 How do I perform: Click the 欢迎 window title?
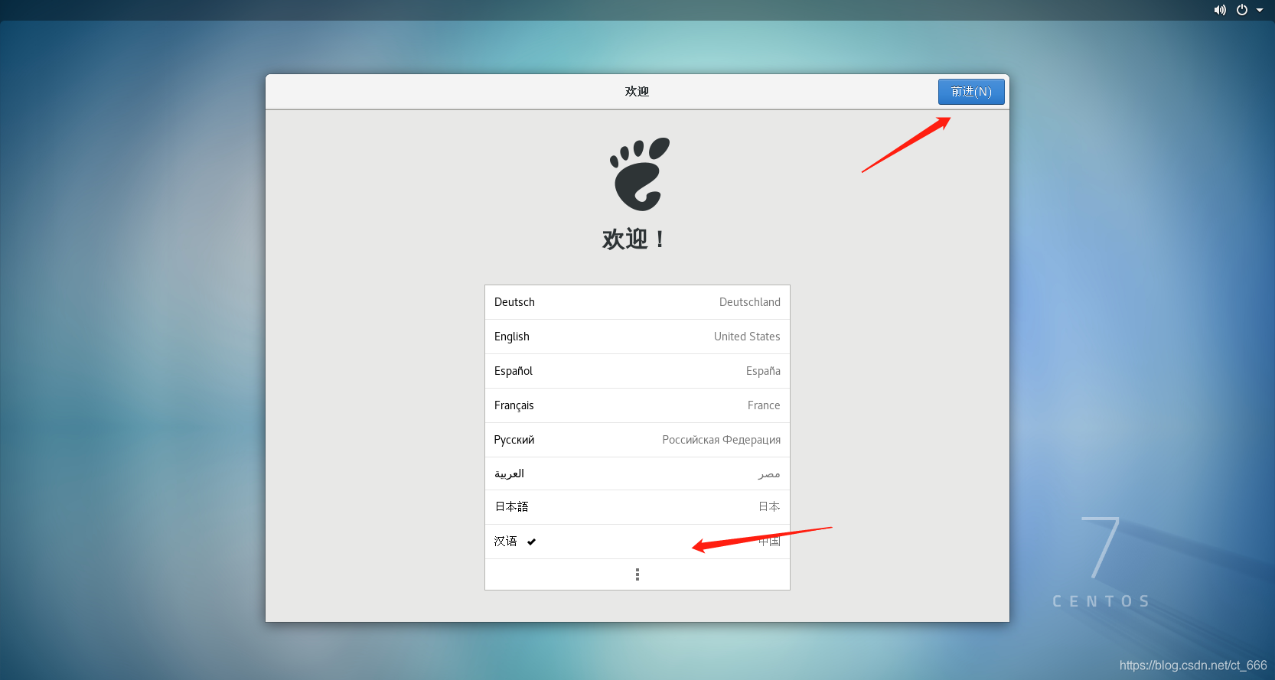tap(637, 92)
